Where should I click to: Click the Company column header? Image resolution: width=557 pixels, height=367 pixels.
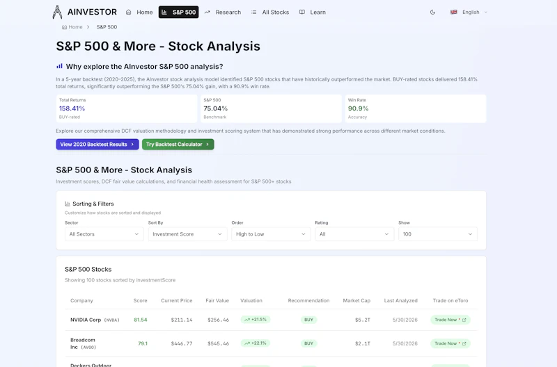click(81, 301)
